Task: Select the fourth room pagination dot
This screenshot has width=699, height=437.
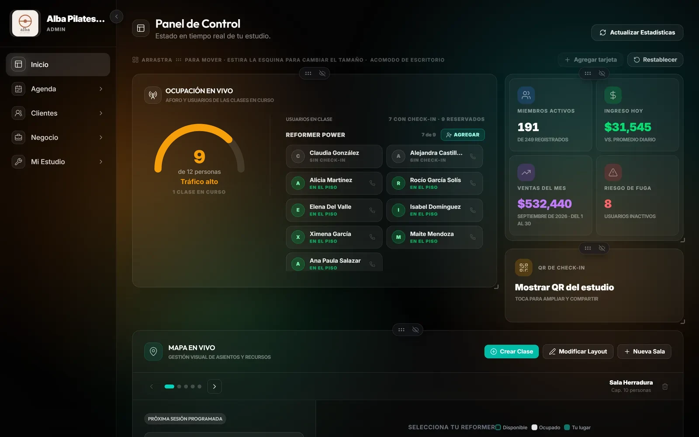Action: [x=193, y=386]
